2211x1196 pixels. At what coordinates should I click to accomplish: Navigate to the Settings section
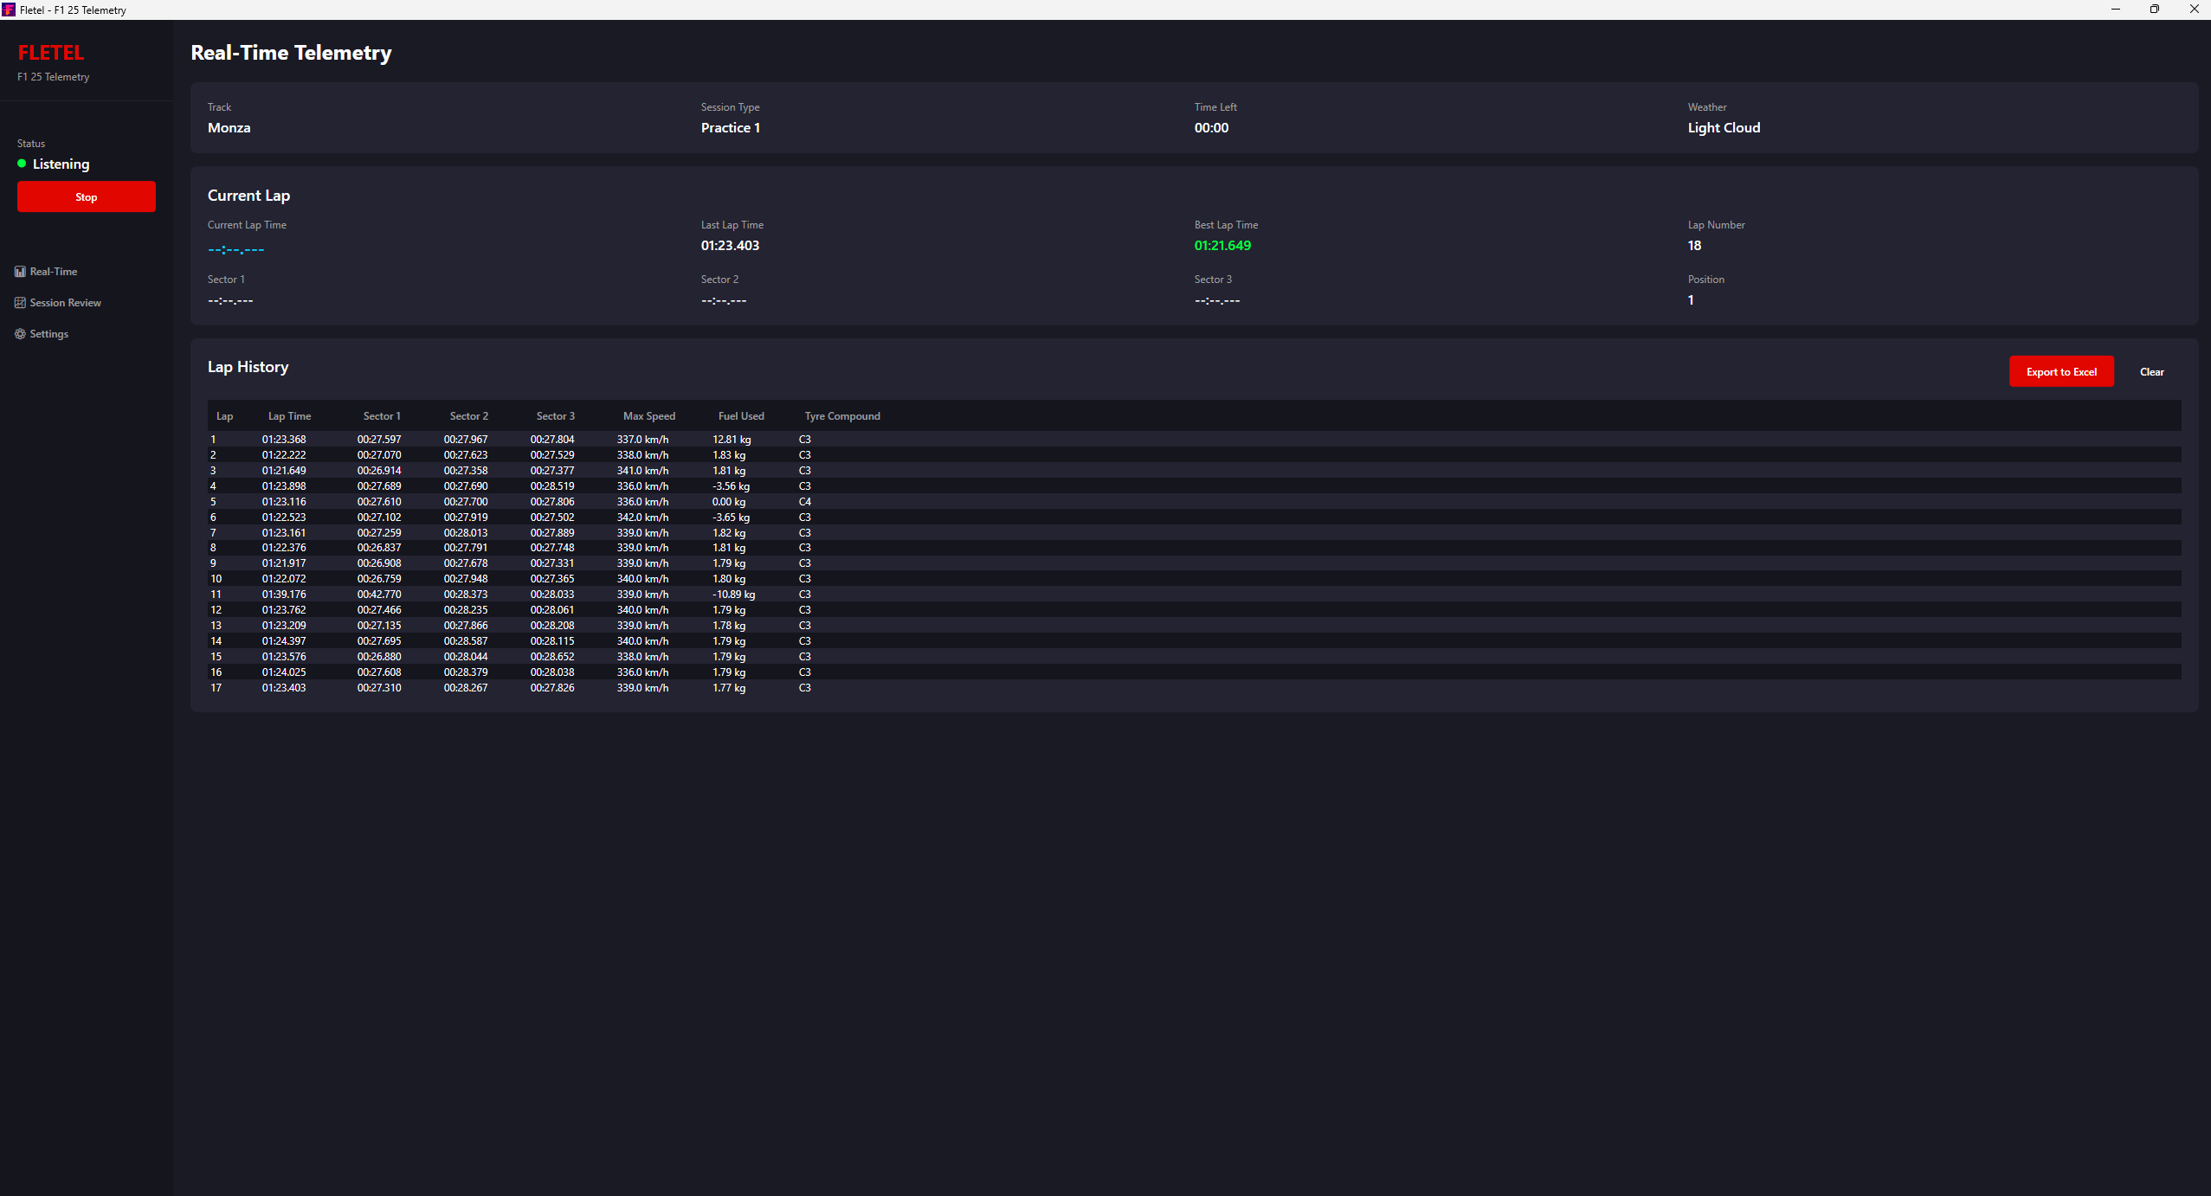(48, 333)
